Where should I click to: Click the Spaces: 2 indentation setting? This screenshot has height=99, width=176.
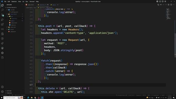pyautogui.click(x=139, y=95)
